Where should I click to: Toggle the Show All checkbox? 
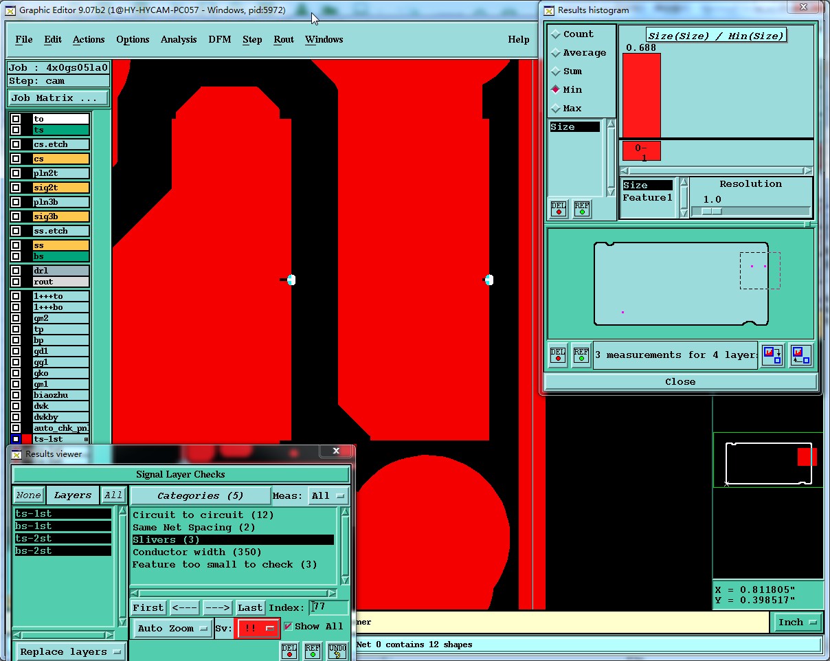point(288,626)
